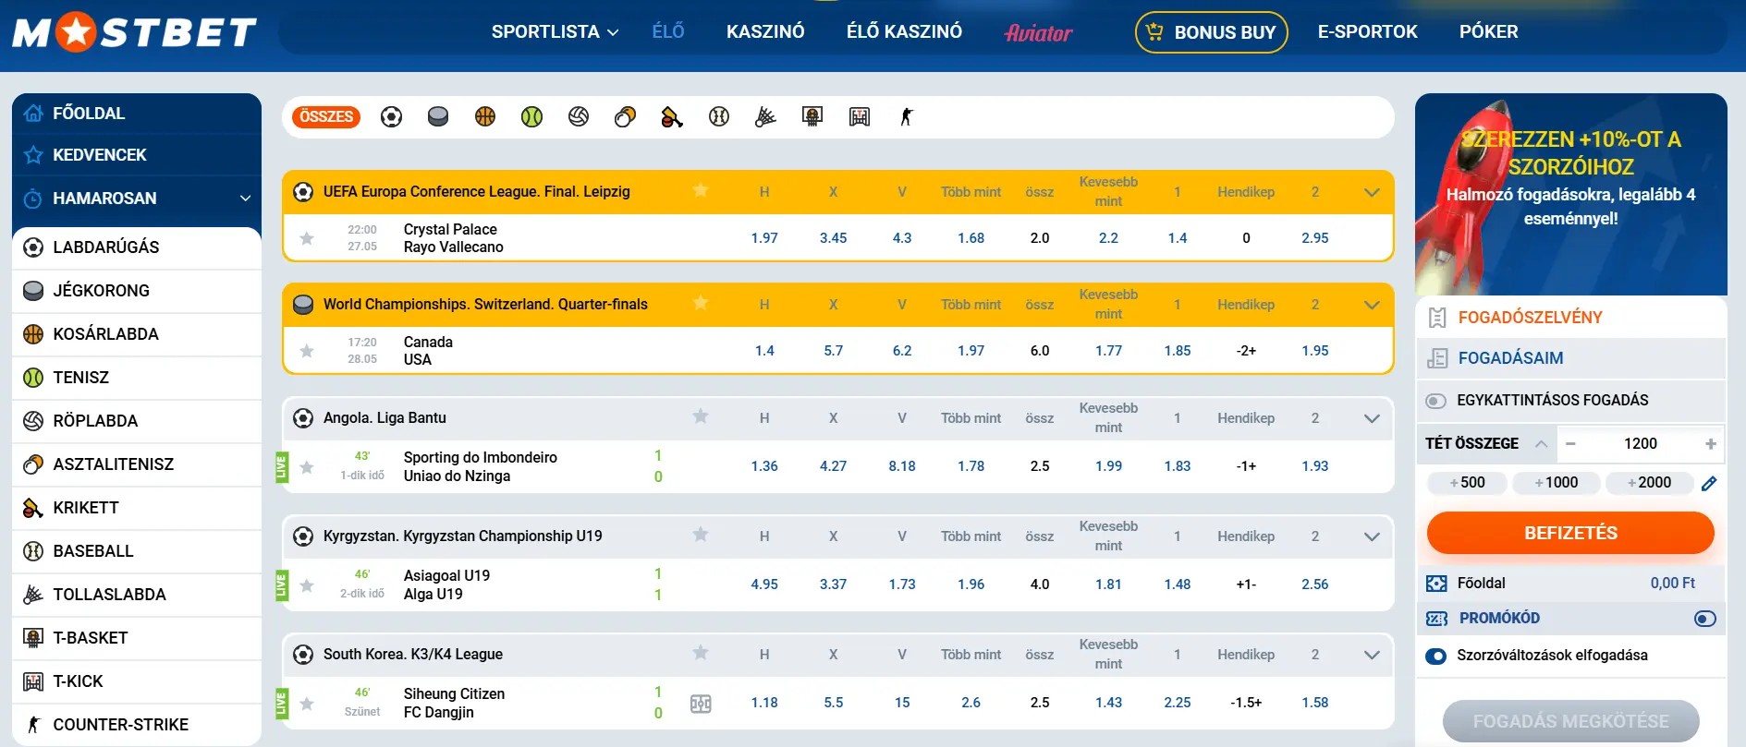Go to Főoldal in the sidebar
Viewport: 1746px width, 747px height.
pyautogui.click(x=137, y=114)
